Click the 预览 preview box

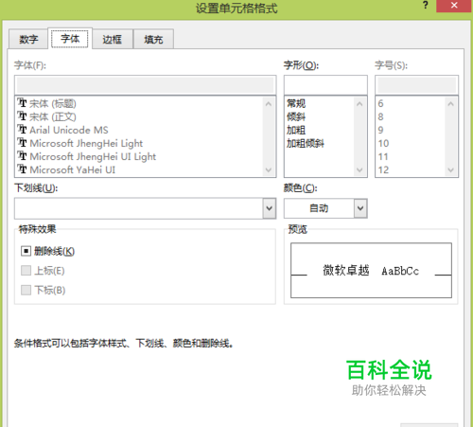click(371, 270)
